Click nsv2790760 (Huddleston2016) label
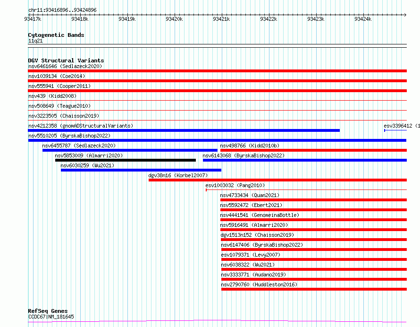The image size is (420, 327). click(x=259, y=284)
